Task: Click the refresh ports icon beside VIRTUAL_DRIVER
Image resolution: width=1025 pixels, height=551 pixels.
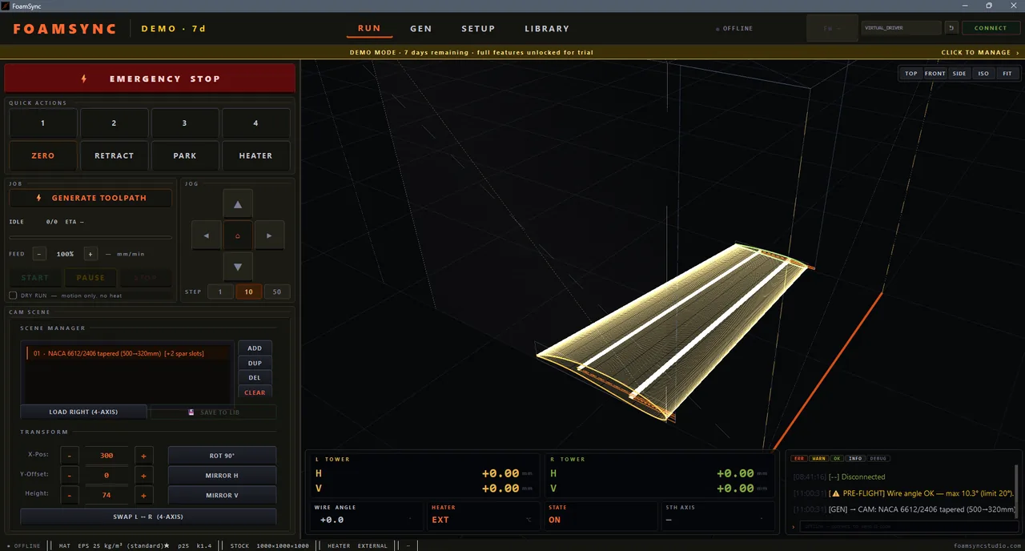Action: (951, 28)
